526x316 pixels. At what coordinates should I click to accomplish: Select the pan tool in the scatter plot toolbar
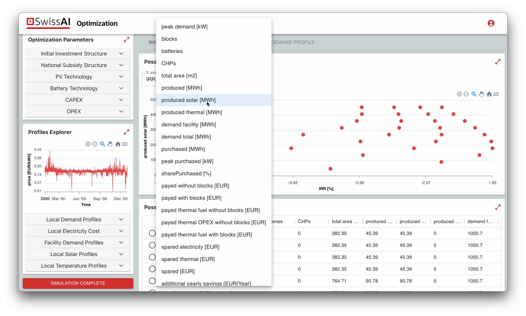[481, 94]
